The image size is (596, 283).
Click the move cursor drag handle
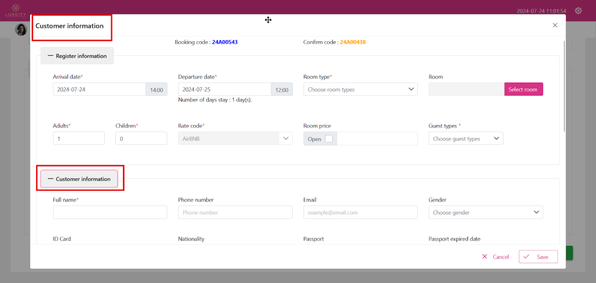pos(268,20)
